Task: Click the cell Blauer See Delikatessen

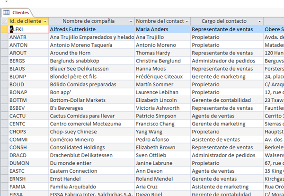Action: tap(91, 69)
